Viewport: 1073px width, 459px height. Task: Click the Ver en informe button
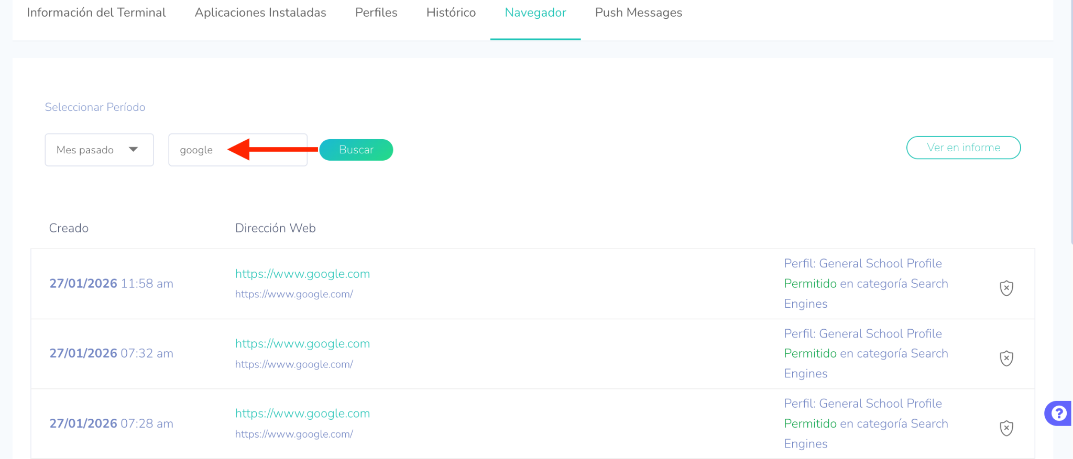pyautogui.click(x=963, y=148)
